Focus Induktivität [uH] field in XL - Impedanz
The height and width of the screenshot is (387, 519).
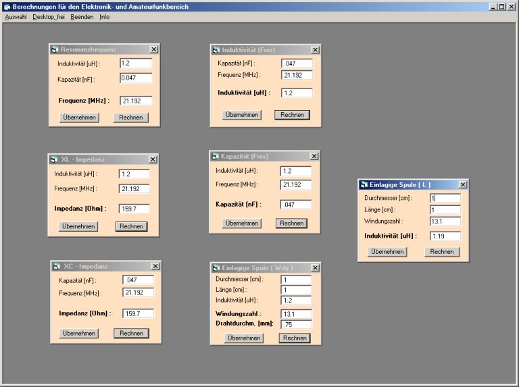click(x=134, y=174)
